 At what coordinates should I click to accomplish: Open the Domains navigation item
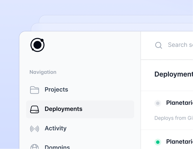[x=57, y=147]
